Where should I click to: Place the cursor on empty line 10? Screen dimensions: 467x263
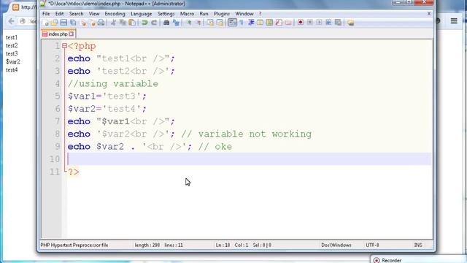250,159
